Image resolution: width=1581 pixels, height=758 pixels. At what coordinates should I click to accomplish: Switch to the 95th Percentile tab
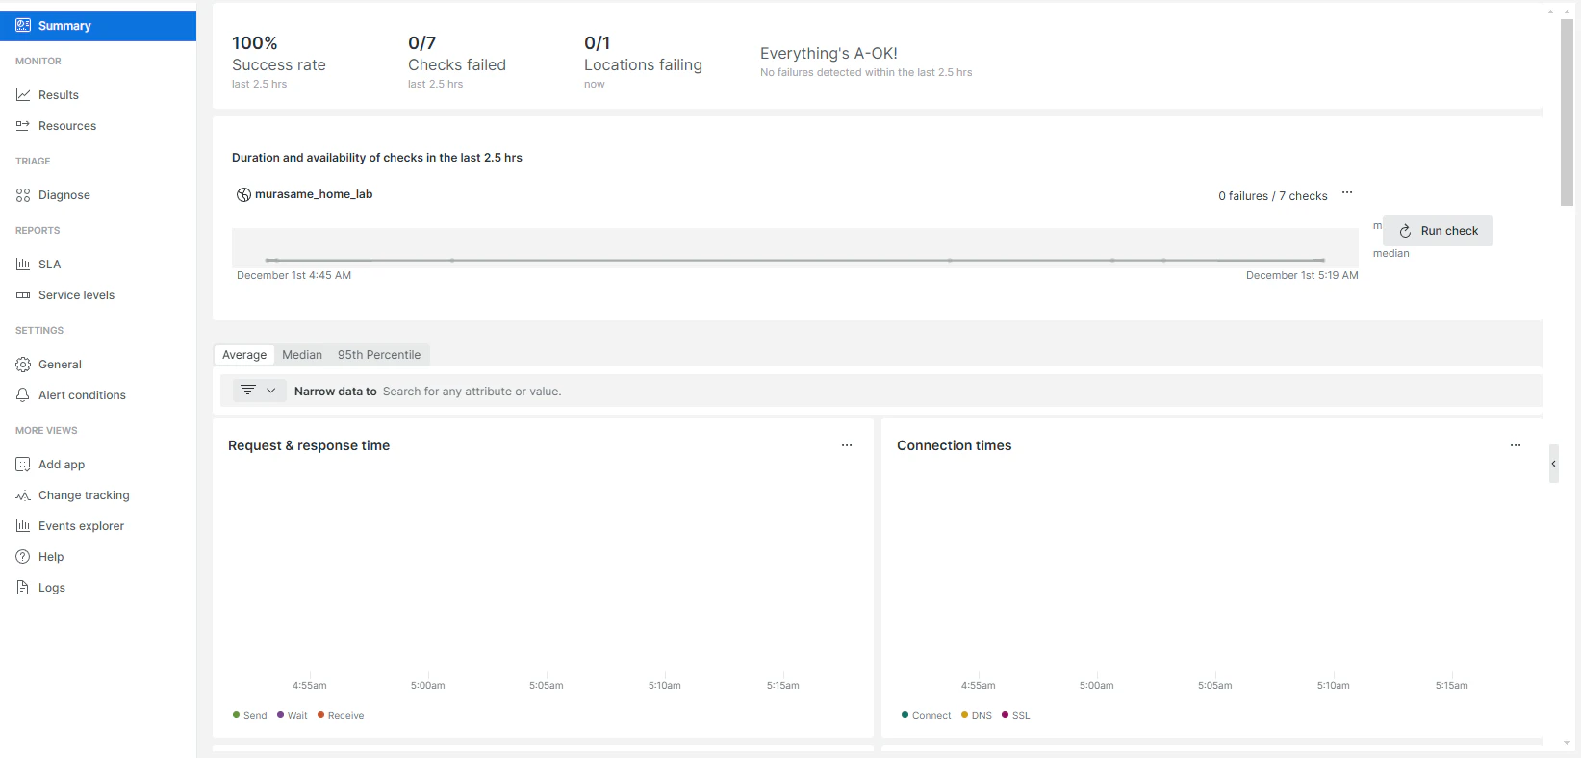point(379,355)
